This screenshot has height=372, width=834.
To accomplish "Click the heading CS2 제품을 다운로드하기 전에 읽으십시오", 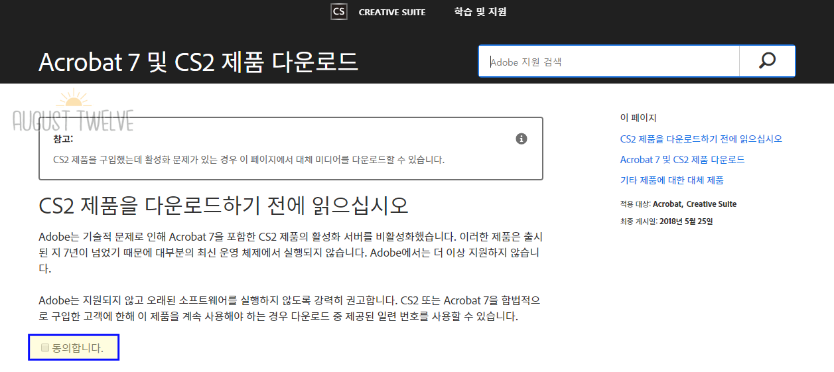I will (x=224, y=206).
